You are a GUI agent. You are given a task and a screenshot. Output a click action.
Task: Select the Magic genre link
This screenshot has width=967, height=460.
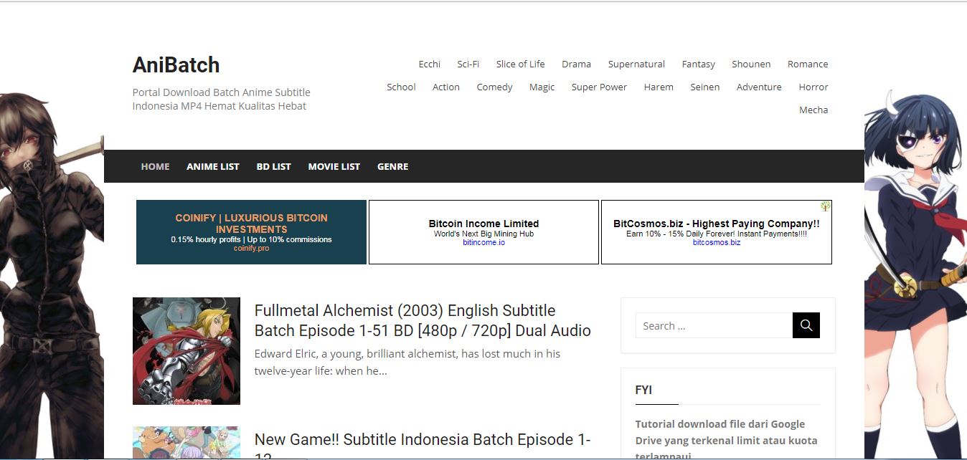tap(542, 87)
